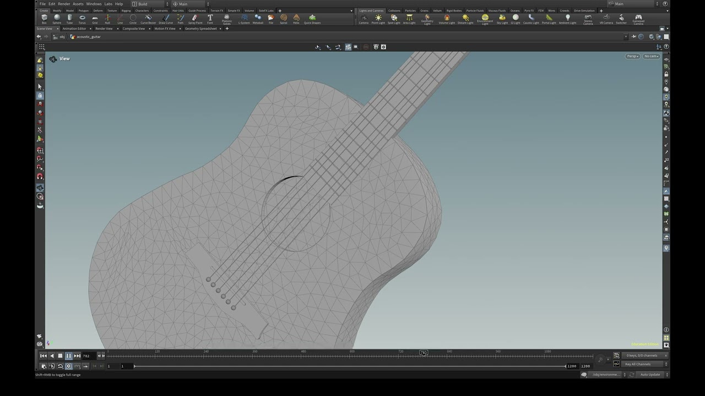Screen dimensions: 705x396
Task: Add a Camera from the shelf
Action: tap(364, 19)
